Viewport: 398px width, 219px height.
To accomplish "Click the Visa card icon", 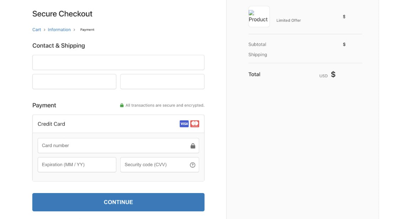I will click(184, 124).
